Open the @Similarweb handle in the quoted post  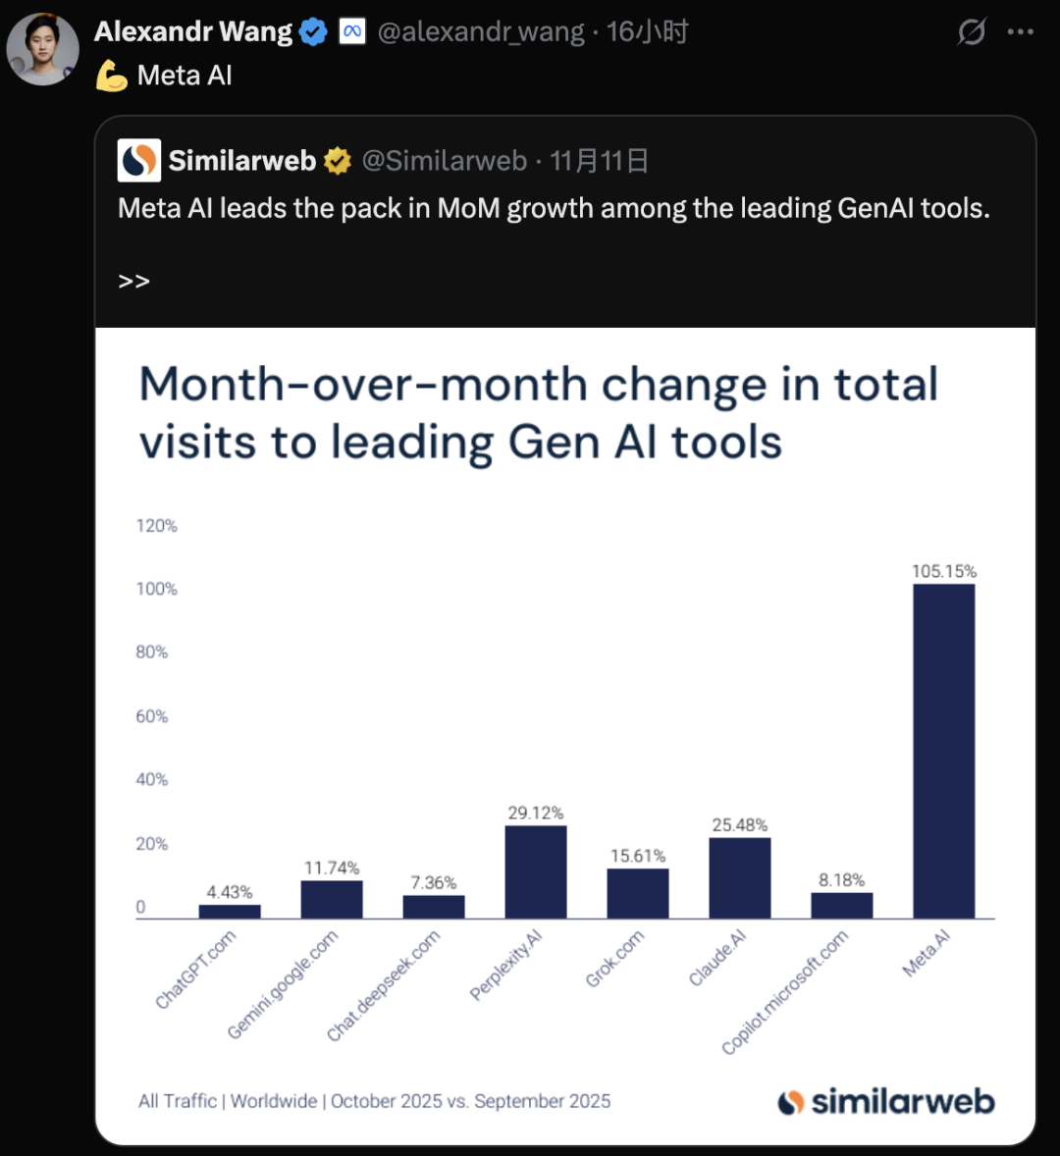pos(445,161)
